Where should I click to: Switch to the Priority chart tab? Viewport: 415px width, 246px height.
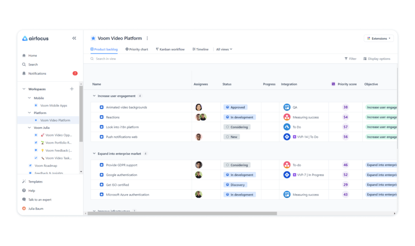pos(137,49)
